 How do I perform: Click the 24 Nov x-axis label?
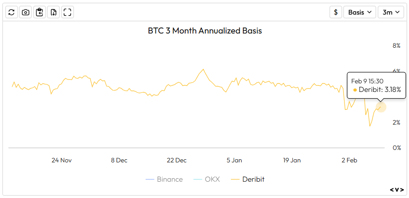coord(62,160)
